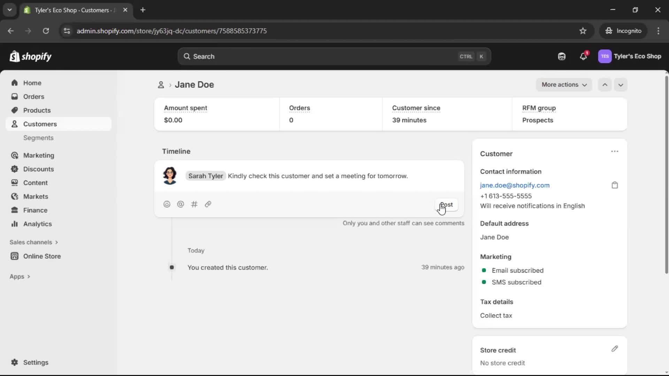Open the More actions dropdown

pyautogui.click(x=564, y=85)
